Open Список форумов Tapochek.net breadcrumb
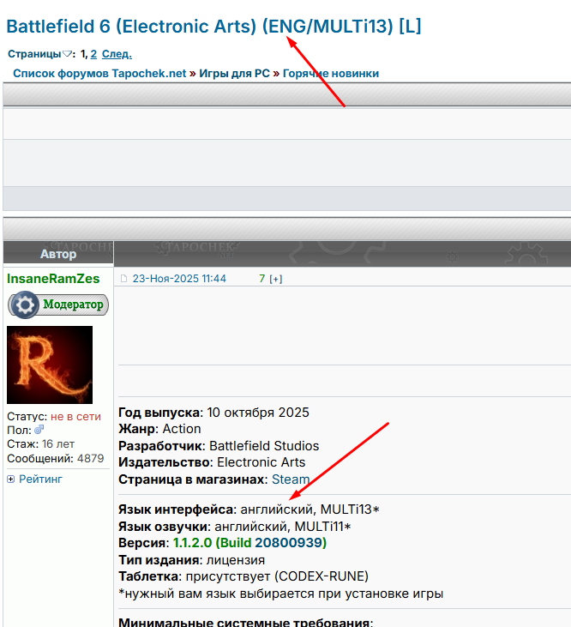The image size is (571, 627). 99,73
